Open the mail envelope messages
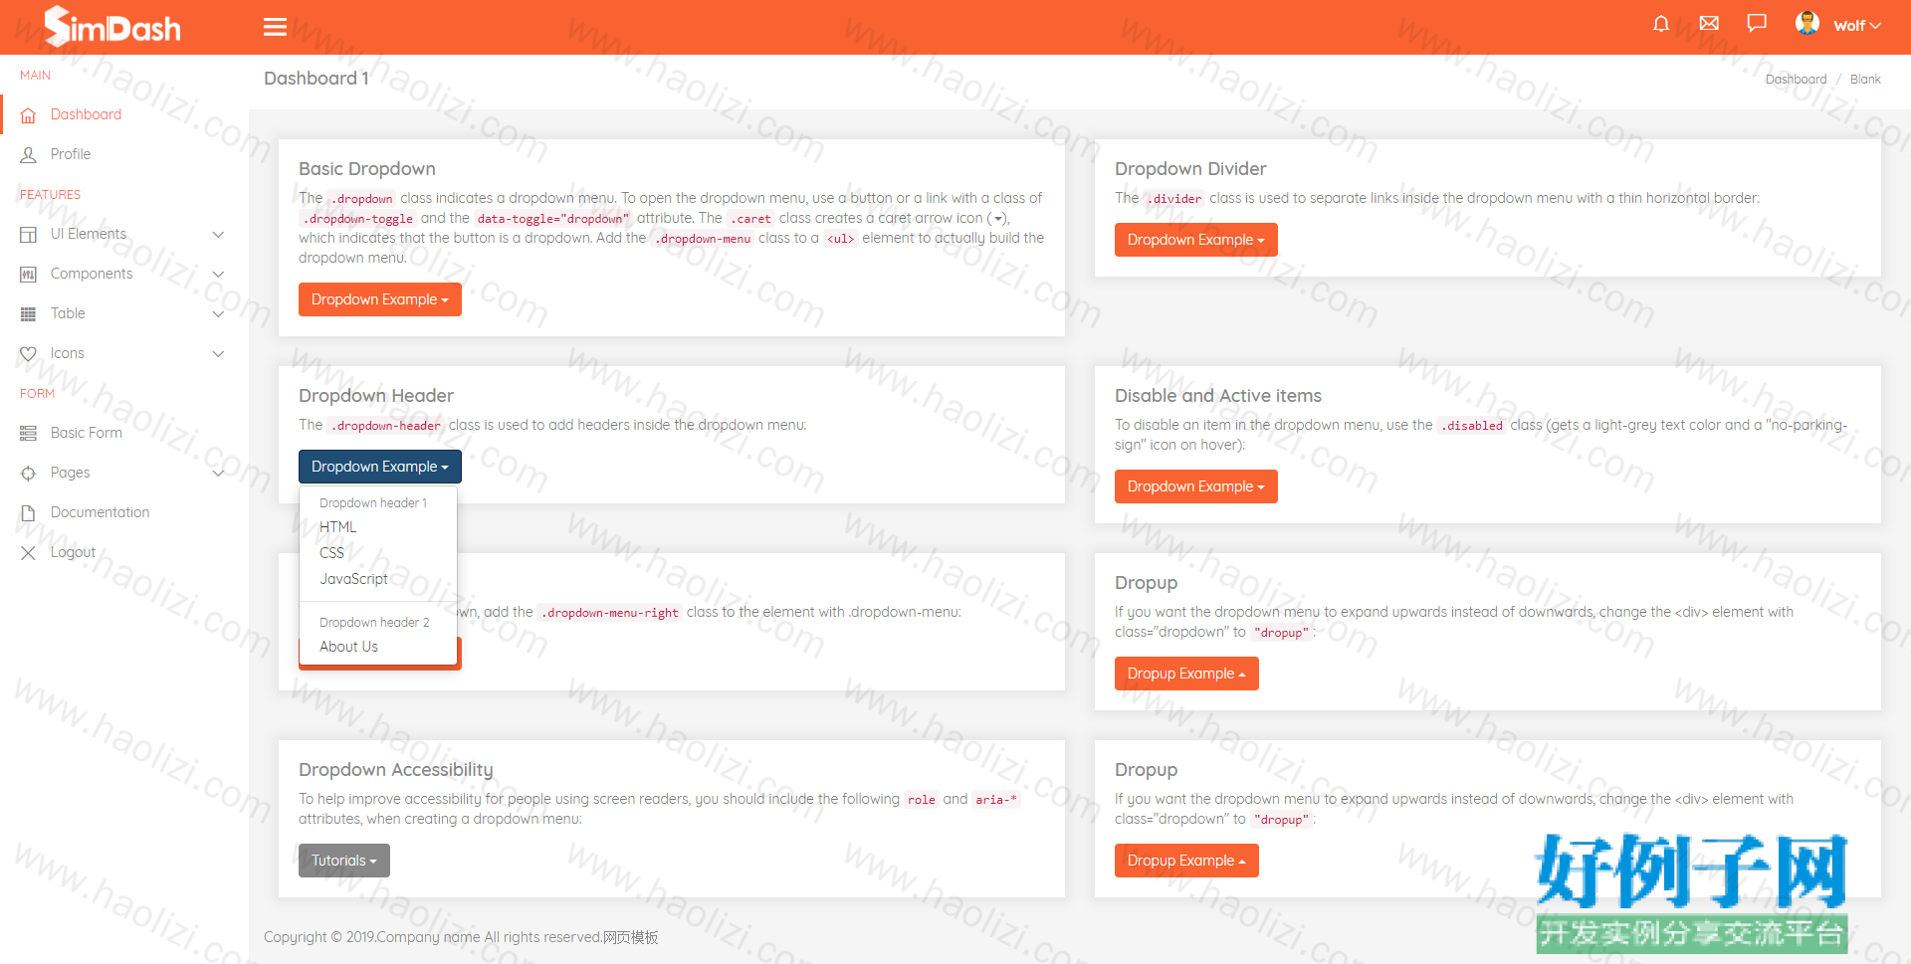 (x=1709, y=23)
